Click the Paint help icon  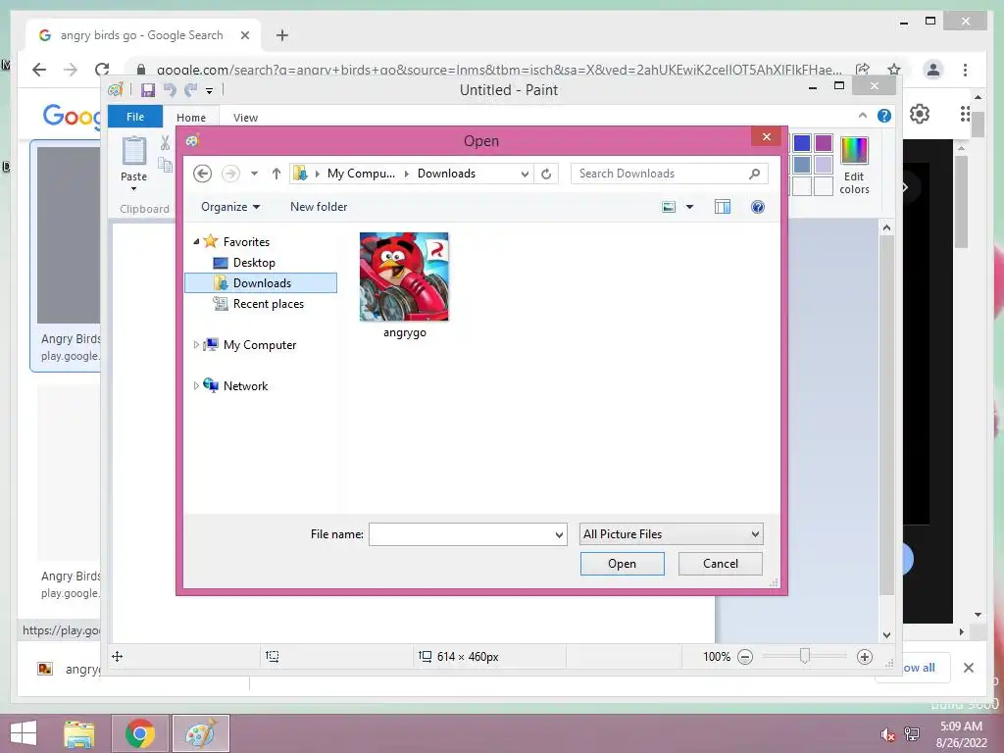point(884,116)
